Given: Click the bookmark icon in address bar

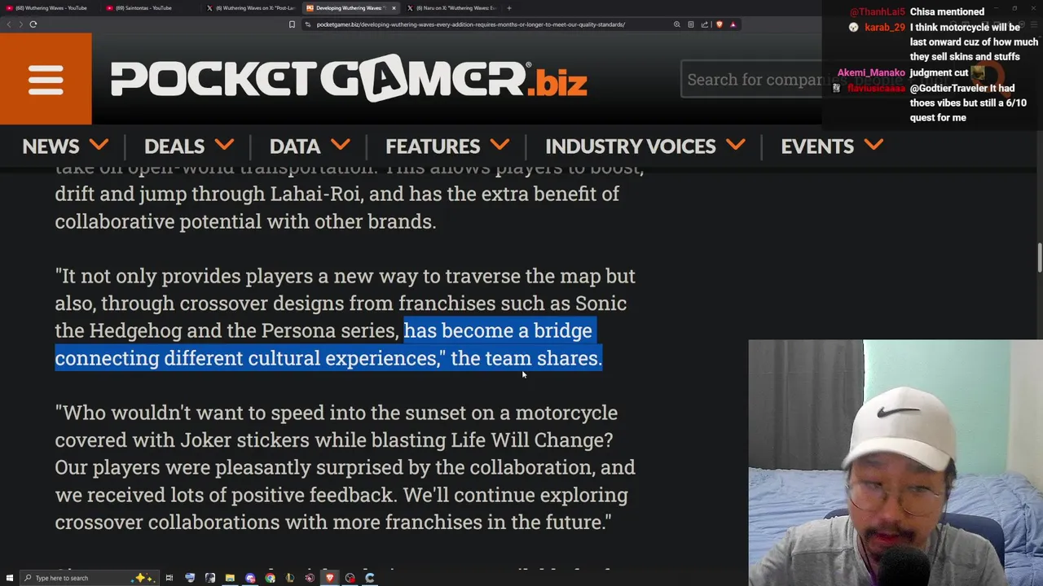Looking at the screenshot, I should point(292,24).
